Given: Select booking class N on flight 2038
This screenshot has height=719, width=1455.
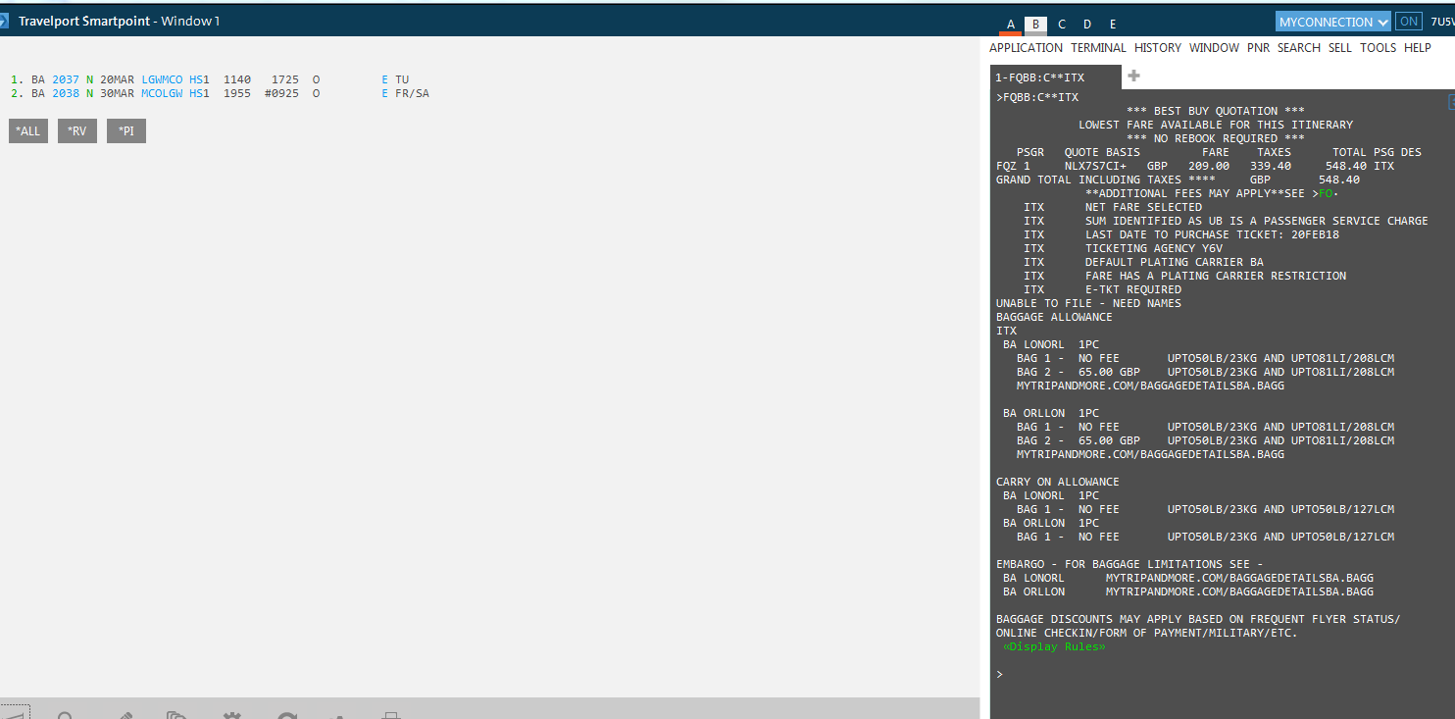Looking at the screenshot, I should coord(89,93).
